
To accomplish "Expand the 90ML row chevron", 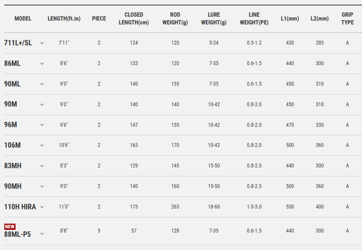I will tap(42, 84).
